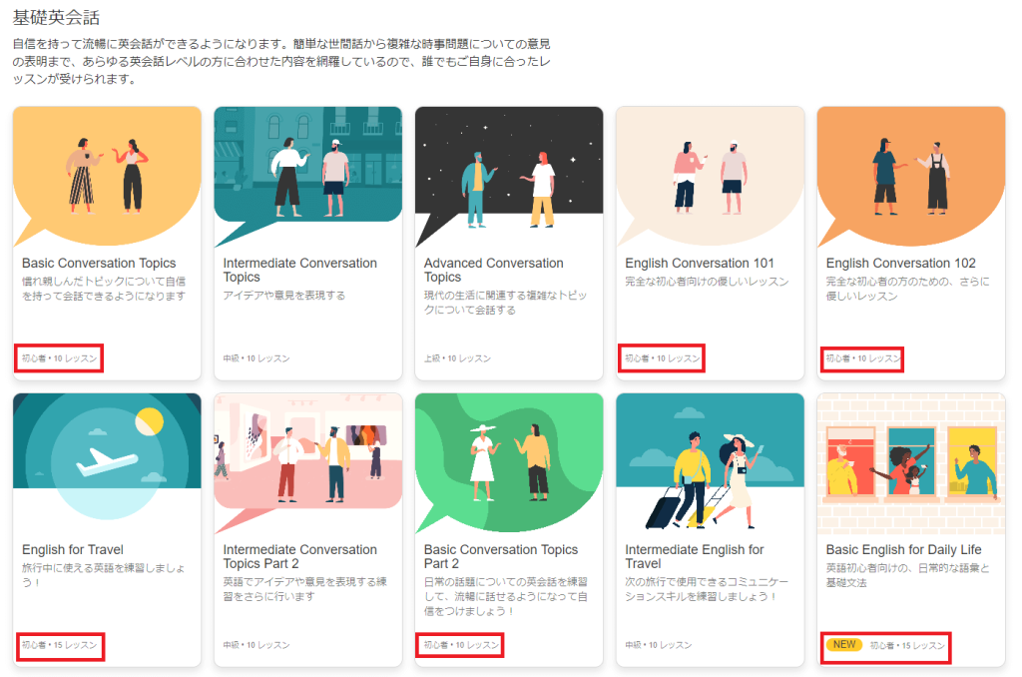Click 中級 • 10 レッスン under Intermediate English for Travel

click(659, 646)
